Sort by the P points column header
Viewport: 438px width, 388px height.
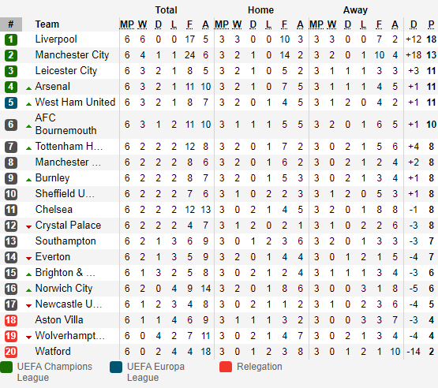pyautogui.click(x=431, y=24)
